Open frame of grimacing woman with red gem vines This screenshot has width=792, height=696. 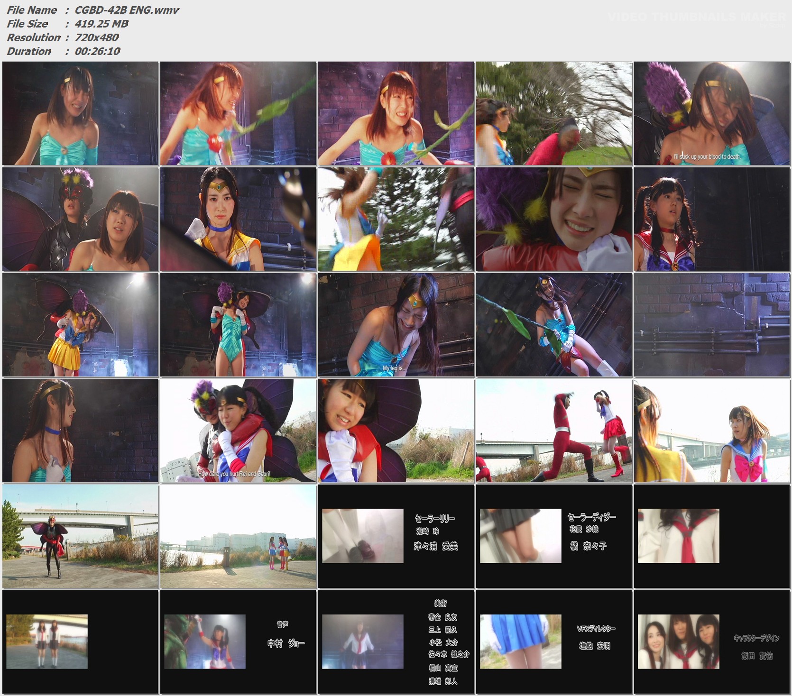pyautogui.click(x=396, y=113)
